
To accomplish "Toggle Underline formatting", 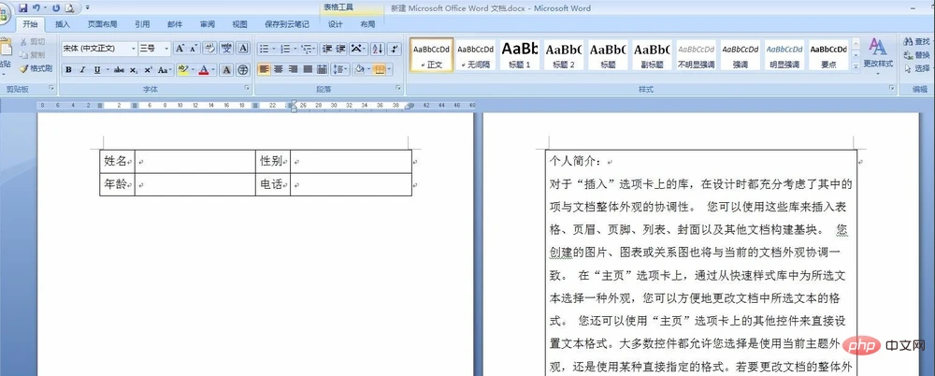I will [96, 70].
